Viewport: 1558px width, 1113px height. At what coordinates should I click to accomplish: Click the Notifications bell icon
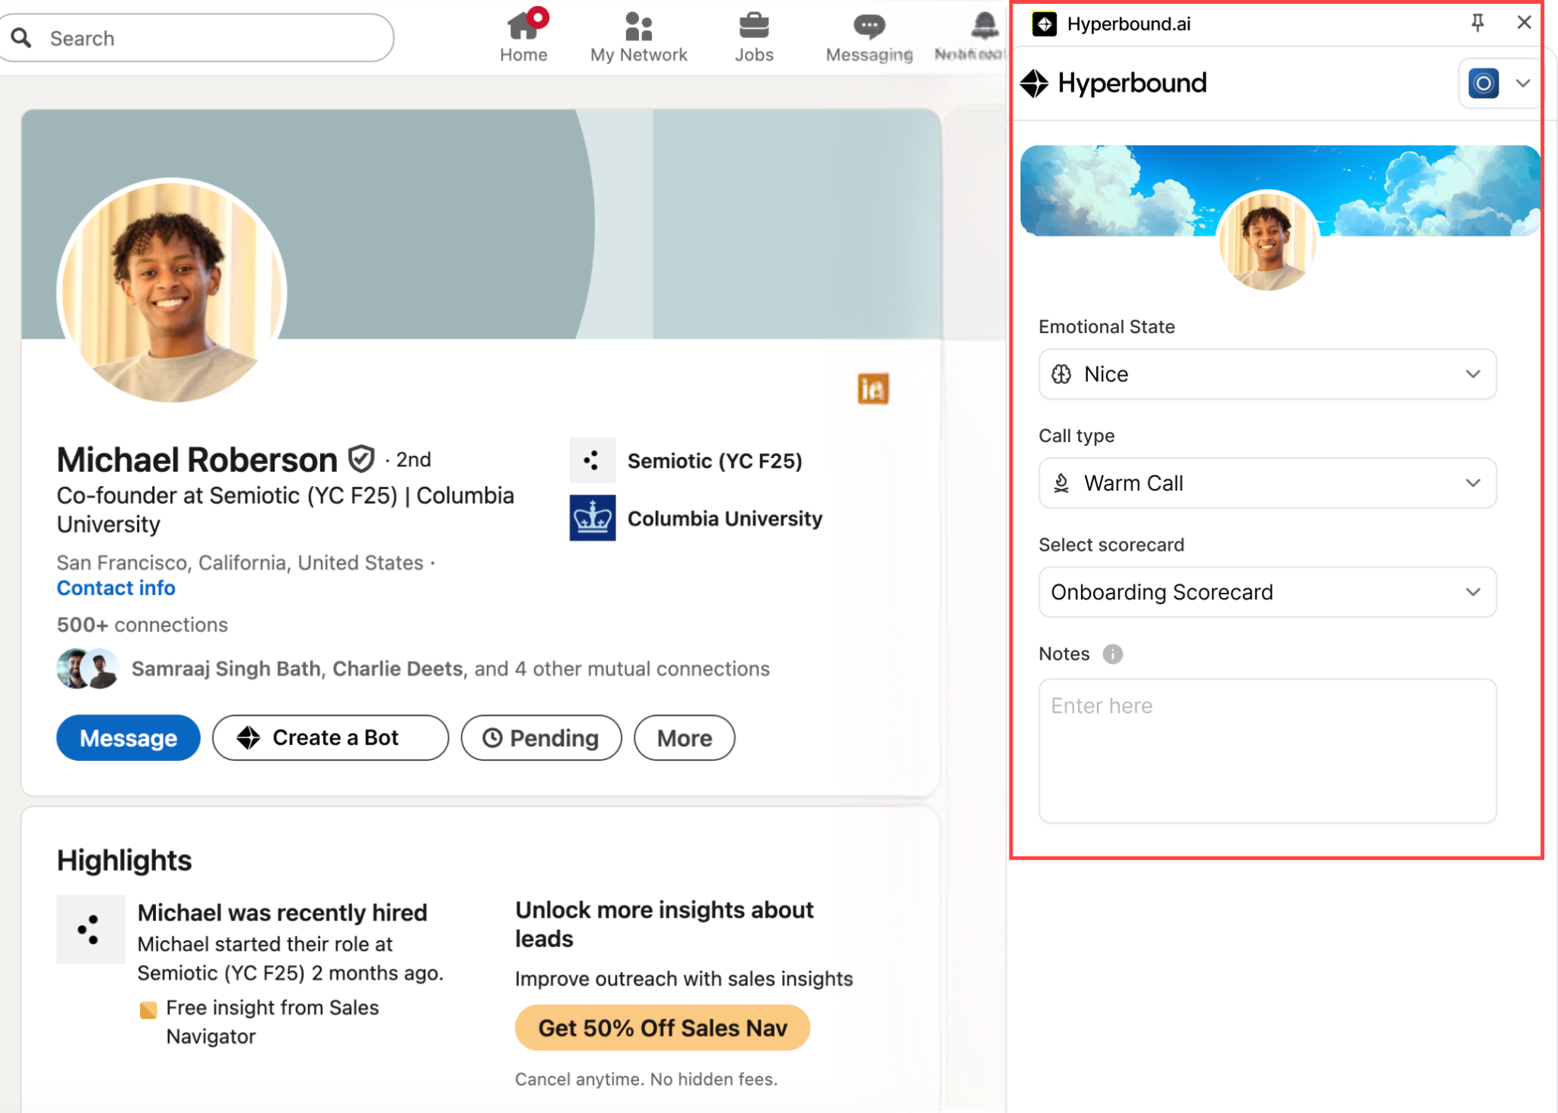(x=984, y=26)
